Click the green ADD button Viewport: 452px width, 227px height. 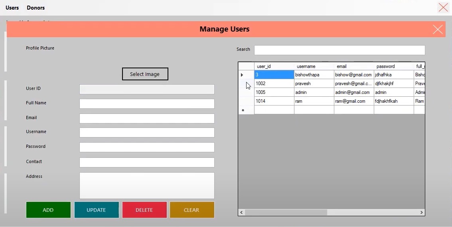[x=48, y=210]
